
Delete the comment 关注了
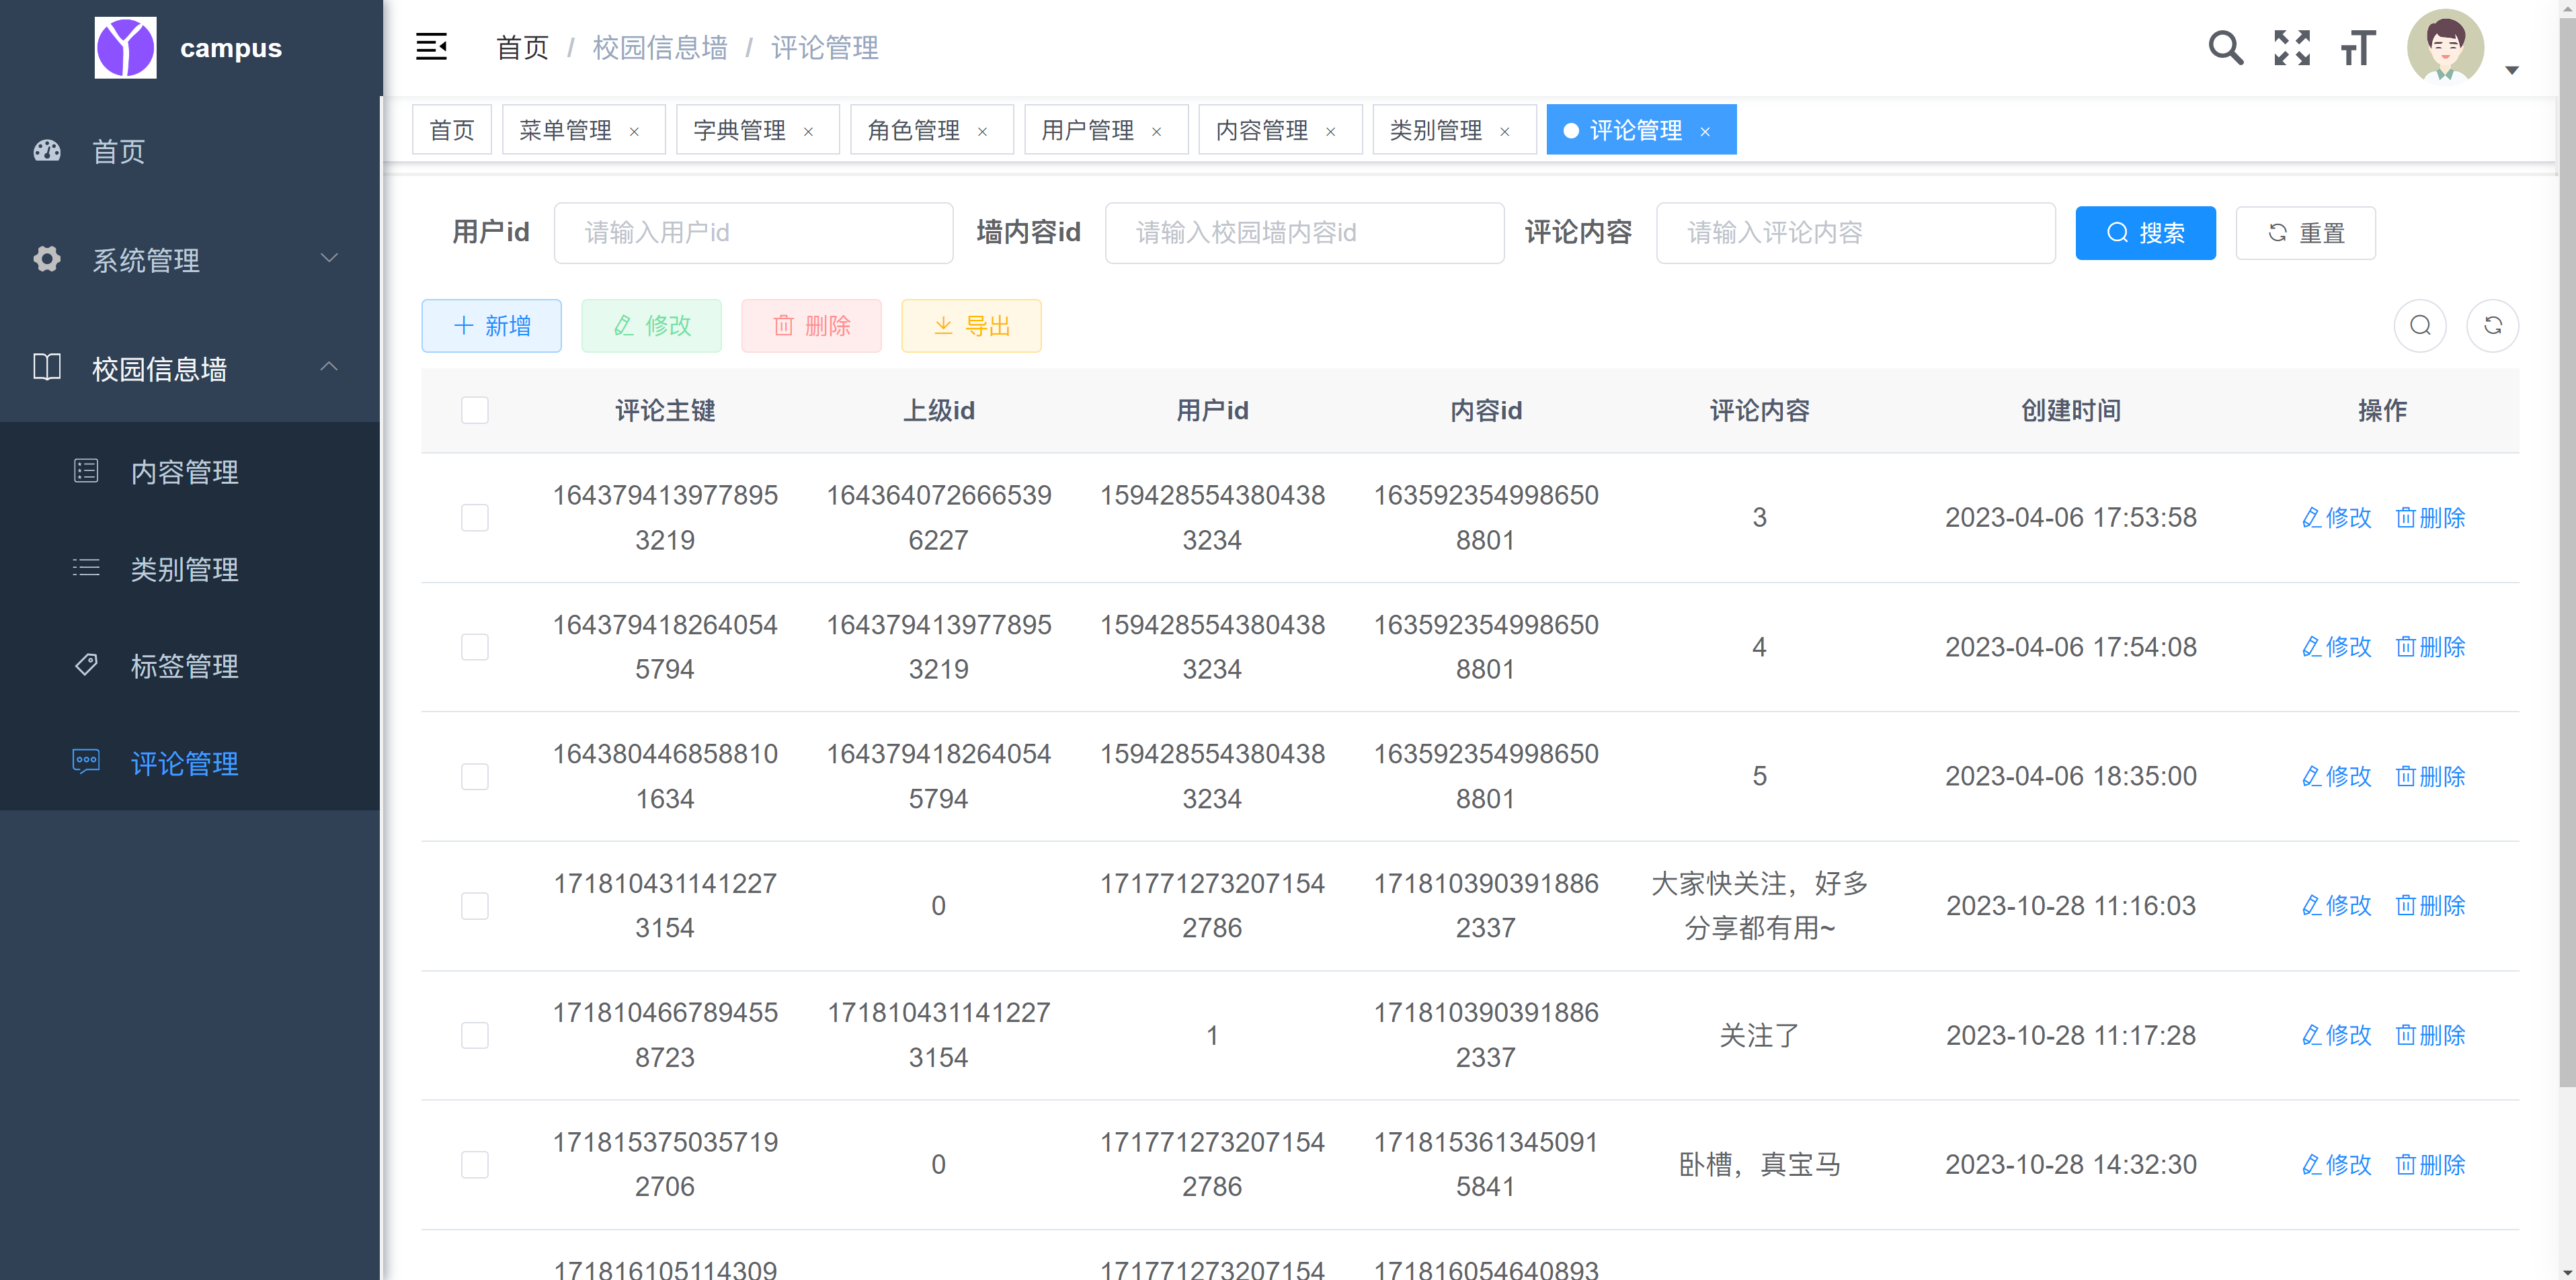tap(2430, 1035)
